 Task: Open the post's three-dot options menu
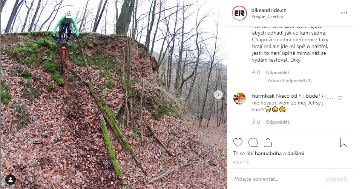coord(344,13)
